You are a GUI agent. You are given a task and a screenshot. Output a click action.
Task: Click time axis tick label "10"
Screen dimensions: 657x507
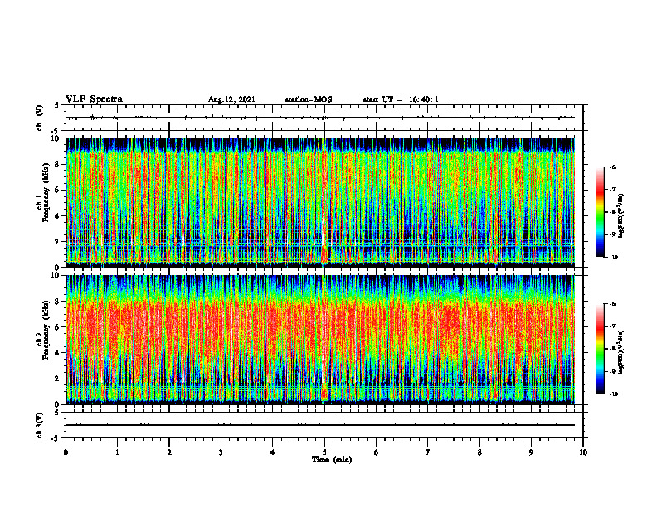click(x=583, y=452)
